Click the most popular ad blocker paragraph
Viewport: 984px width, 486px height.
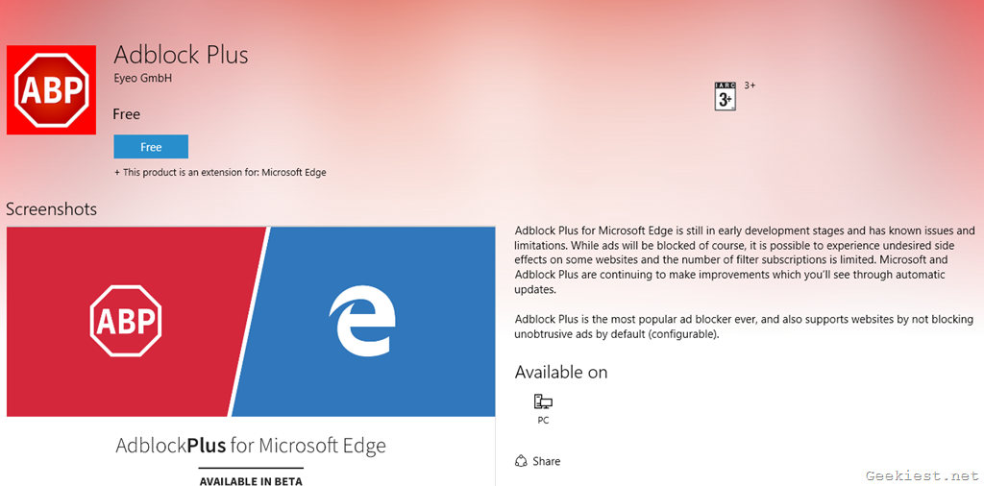[744, 327]
